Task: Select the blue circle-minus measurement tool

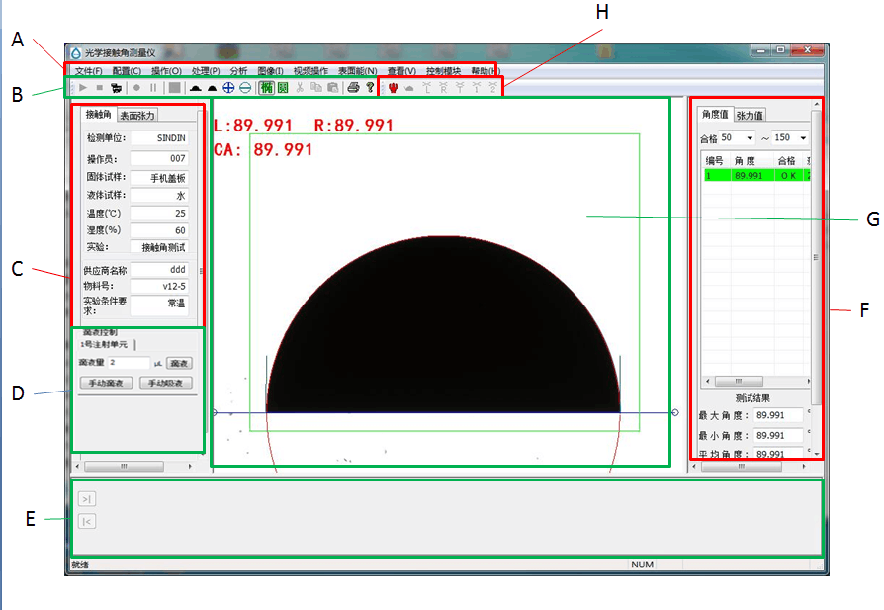Action: click(x=244, y=88)
